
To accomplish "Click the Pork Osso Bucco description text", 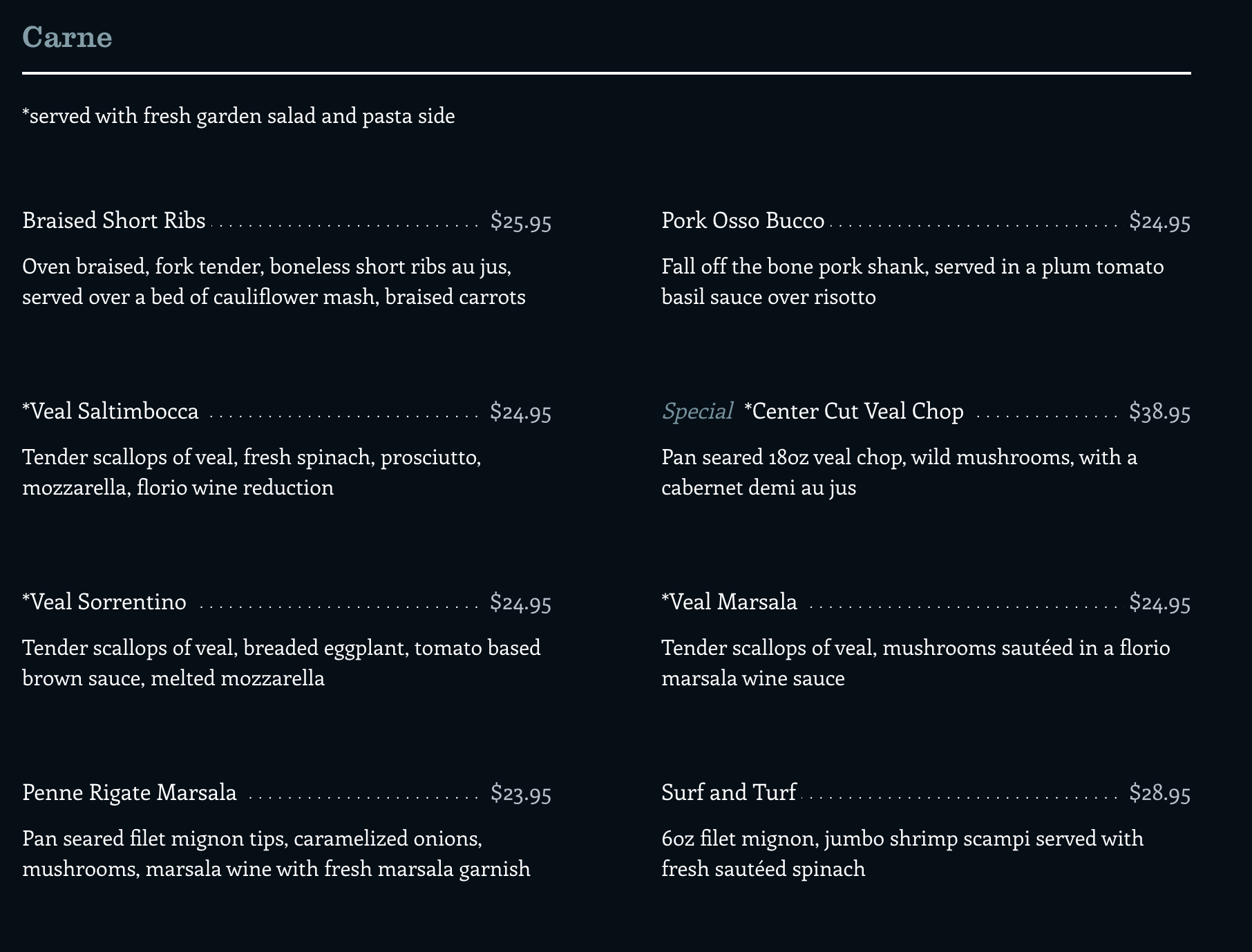I will click(x=912, y=281).
